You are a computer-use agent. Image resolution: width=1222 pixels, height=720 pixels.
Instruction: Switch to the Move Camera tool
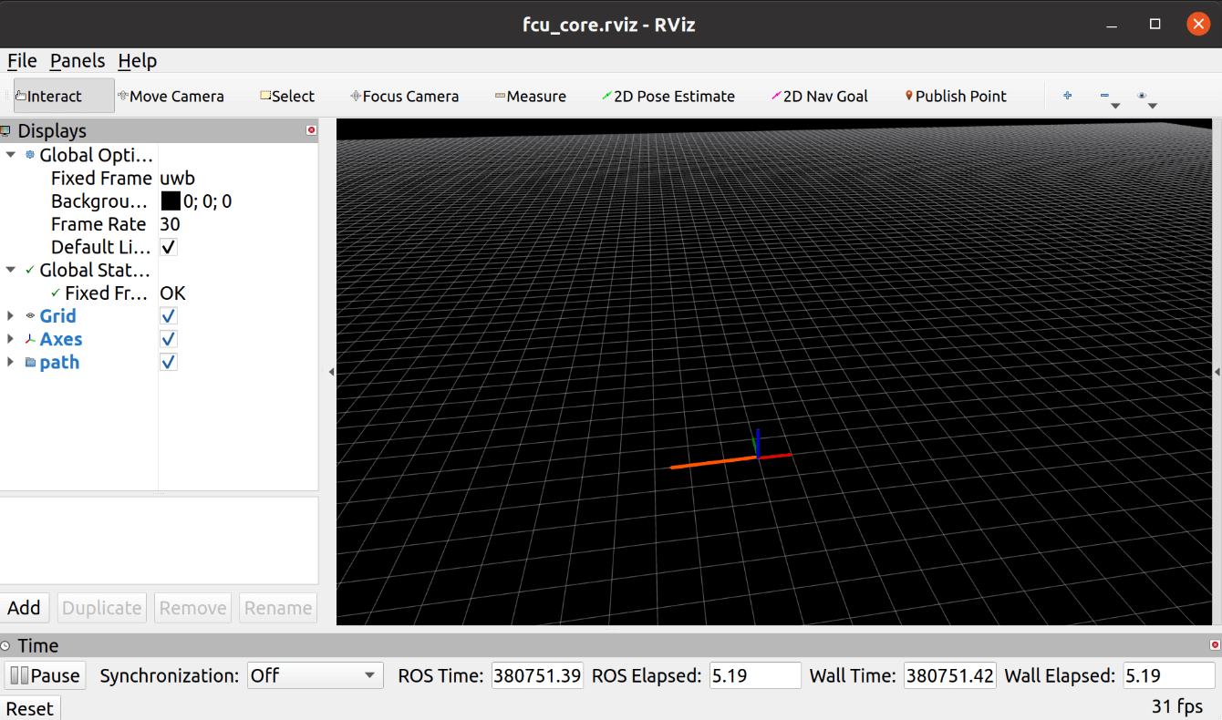click(x=171, y=96)
